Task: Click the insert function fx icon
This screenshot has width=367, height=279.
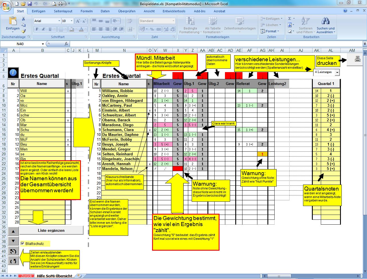Action: click(66, 44)
